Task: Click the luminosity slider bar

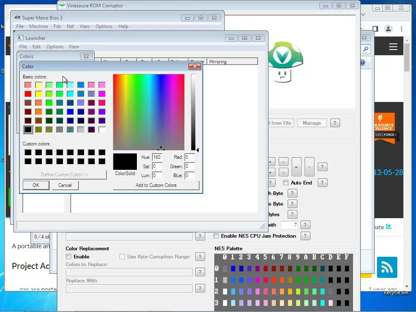Action: tap(193, 112)
